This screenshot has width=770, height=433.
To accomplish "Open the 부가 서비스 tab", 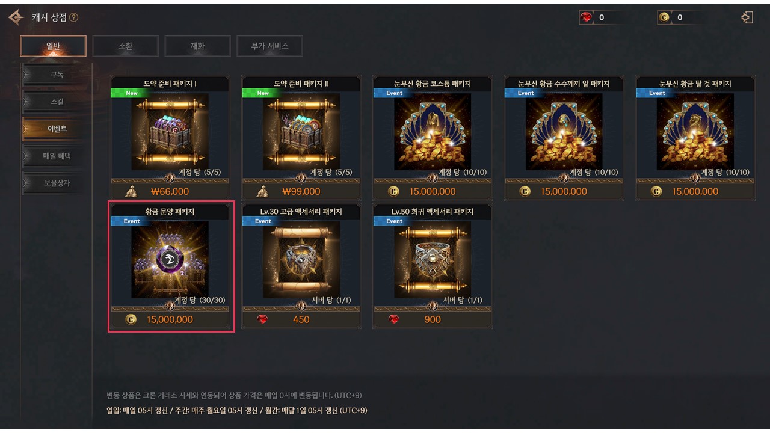I will [x=269, y=46].
